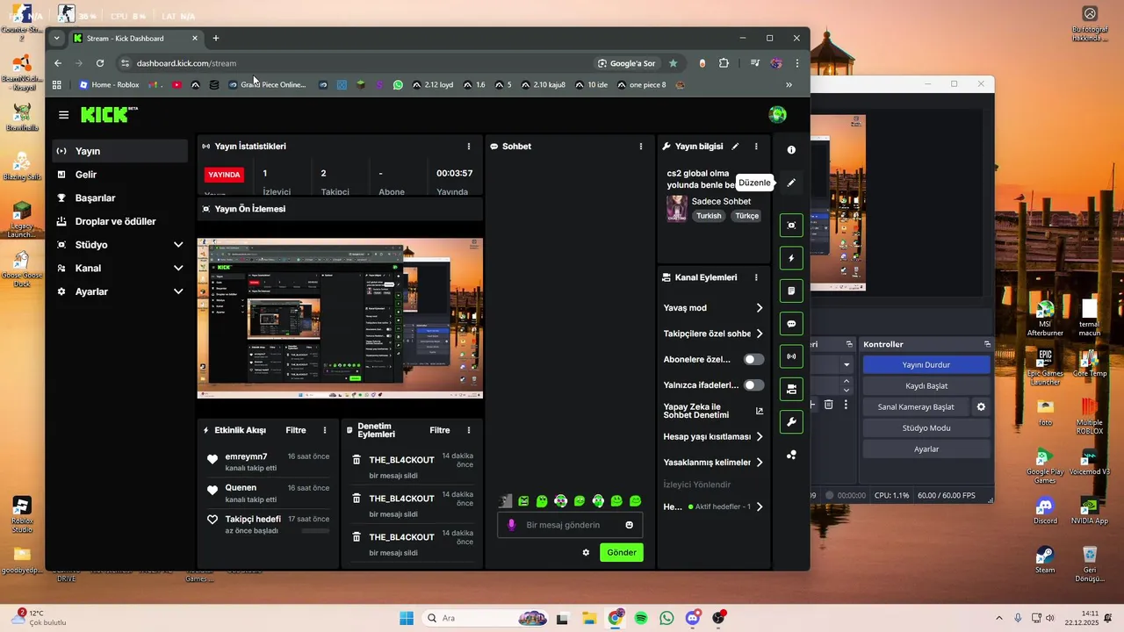Toggle wrench stream info widget in toolbar
The image size is (1124, 632).
pos(791,422)
